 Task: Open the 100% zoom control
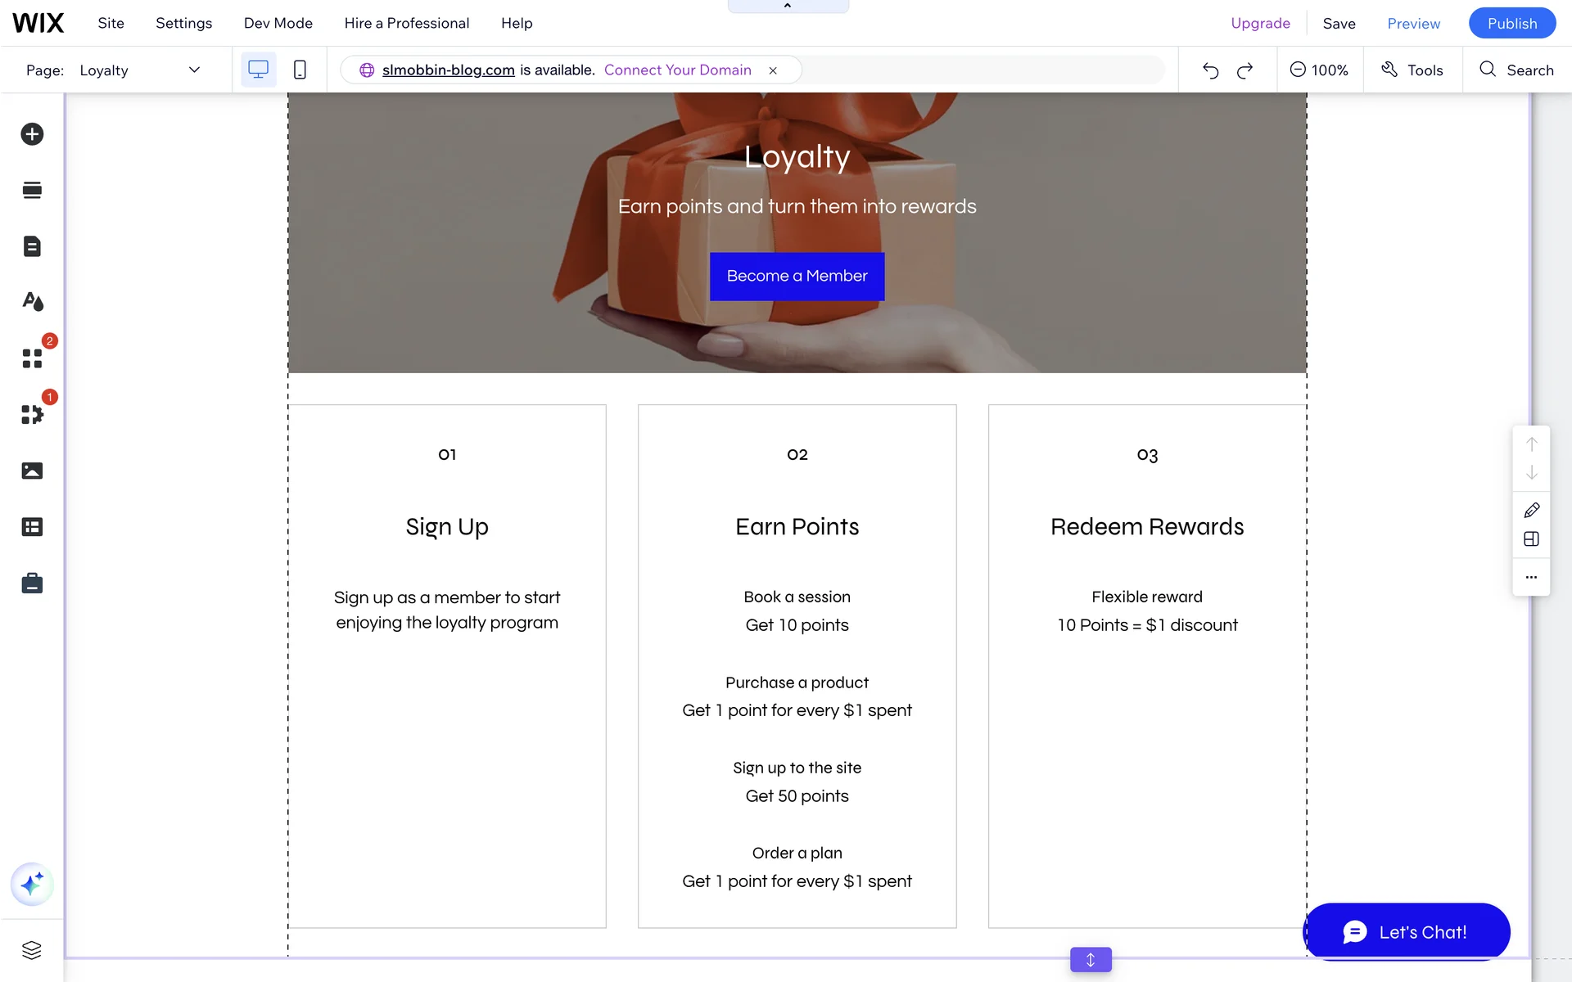click(x=1319, y=70)
